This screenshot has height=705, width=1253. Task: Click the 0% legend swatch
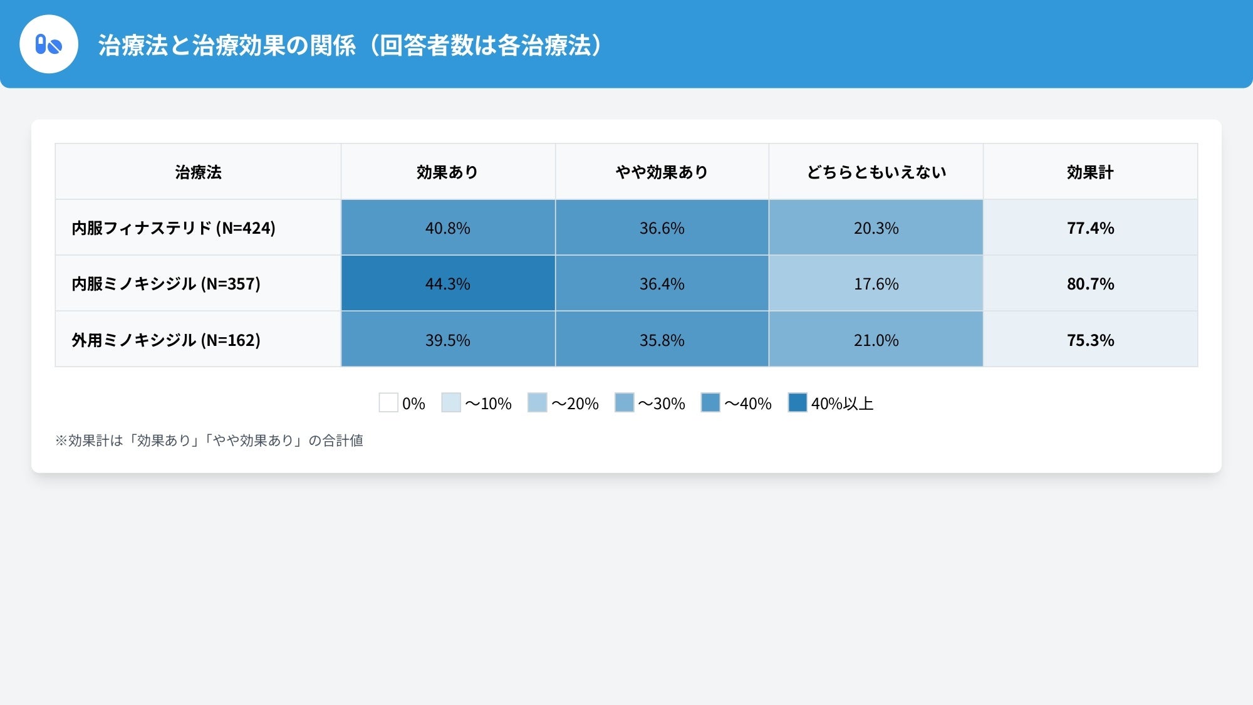pyautogui.click(x=388, y=402)
